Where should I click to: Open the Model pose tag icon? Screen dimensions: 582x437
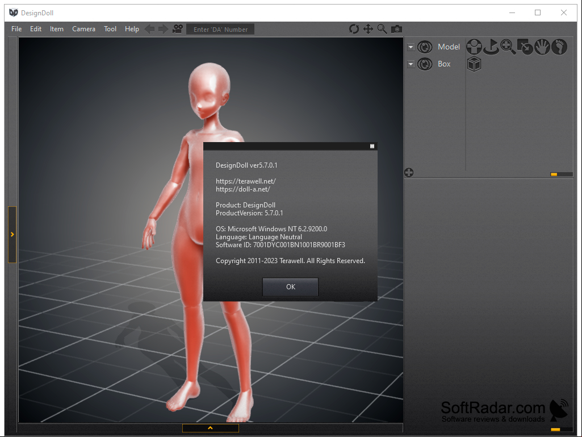click(x=474, y=47)
